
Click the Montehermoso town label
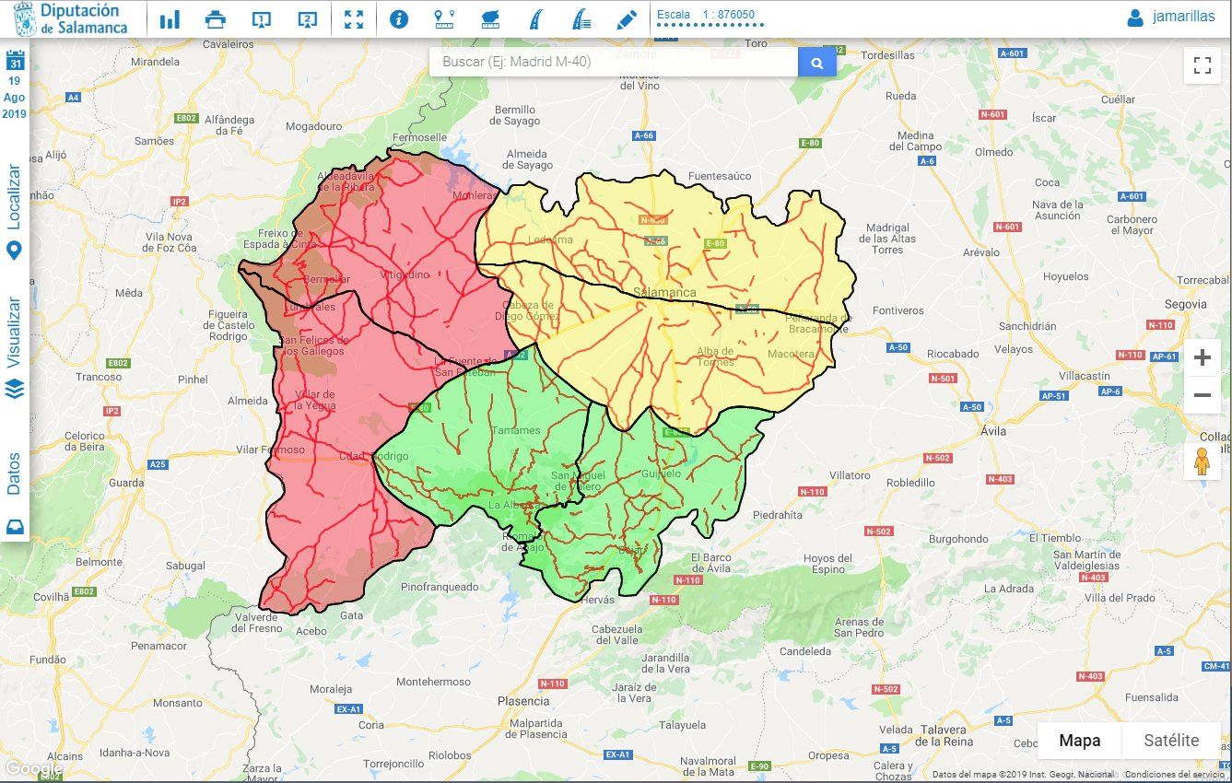coord(432,682)
